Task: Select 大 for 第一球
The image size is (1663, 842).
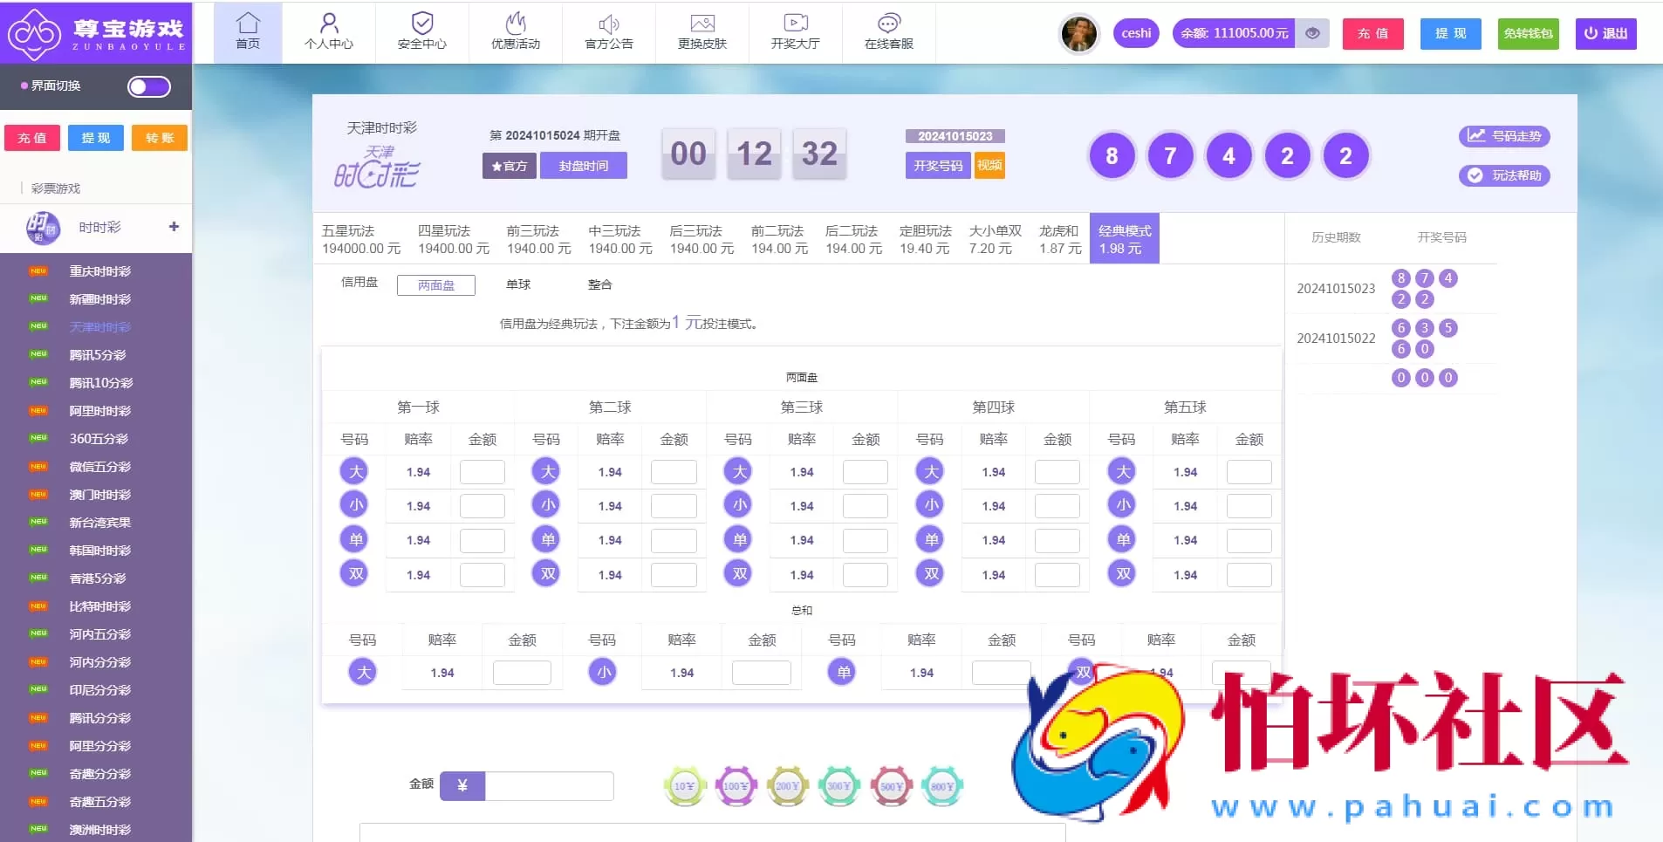Action: tap(354, 471)
